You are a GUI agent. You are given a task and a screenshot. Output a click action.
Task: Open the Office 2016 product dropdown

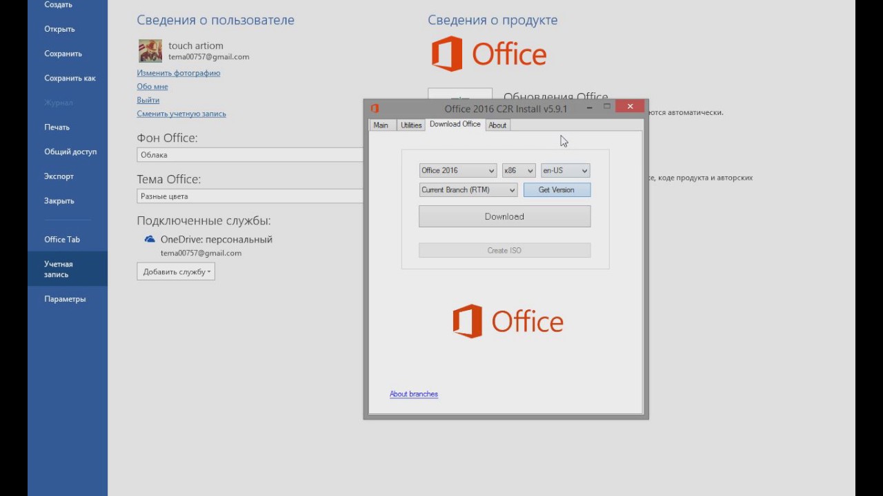click(x=458, y=170)
